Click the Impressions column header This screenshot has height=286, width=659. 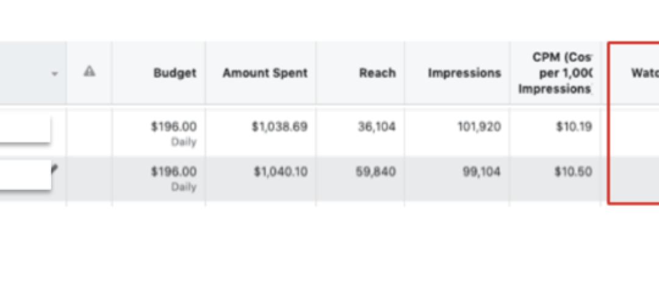464,73
